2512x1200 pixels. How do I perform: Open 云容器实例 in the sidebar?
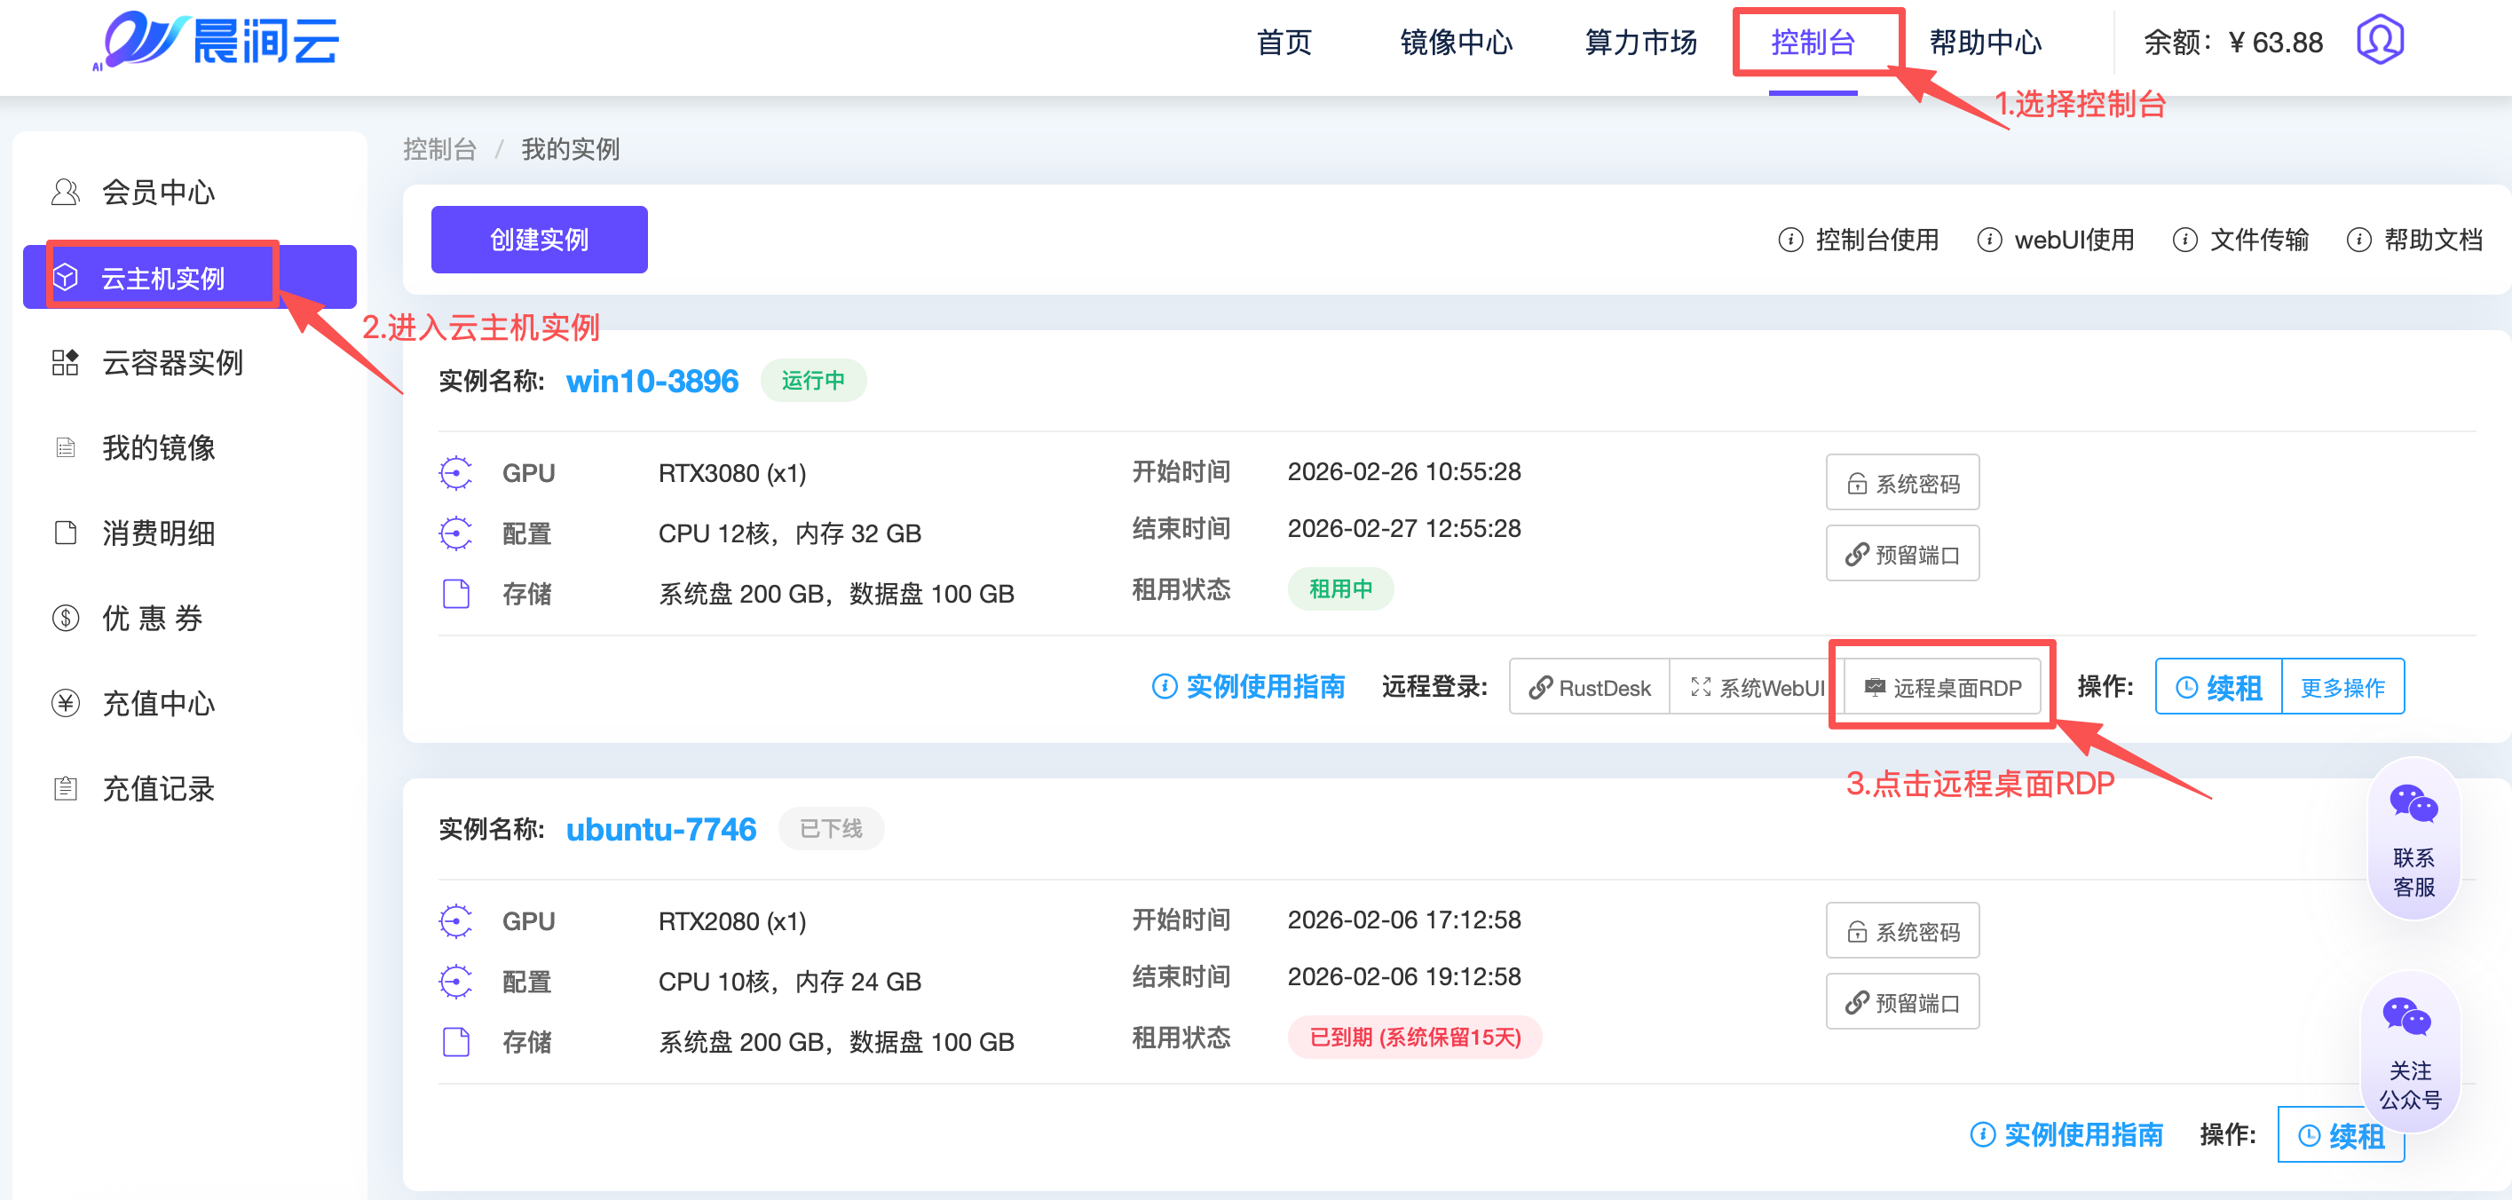171,363
